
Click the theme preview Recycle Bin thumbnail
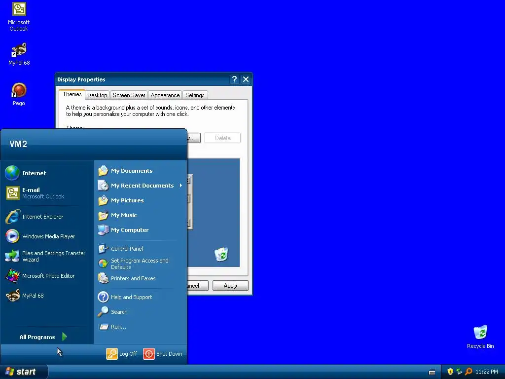coord(221,254)
